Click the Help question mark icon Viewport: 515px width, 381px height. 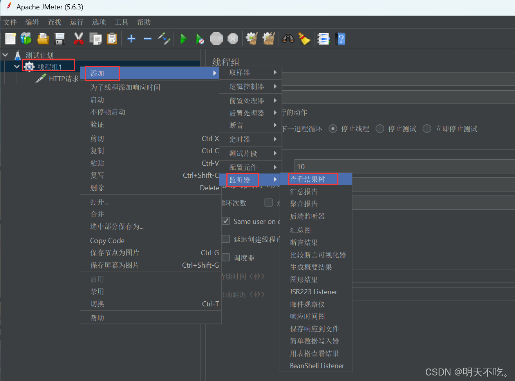tap(340, 38)
